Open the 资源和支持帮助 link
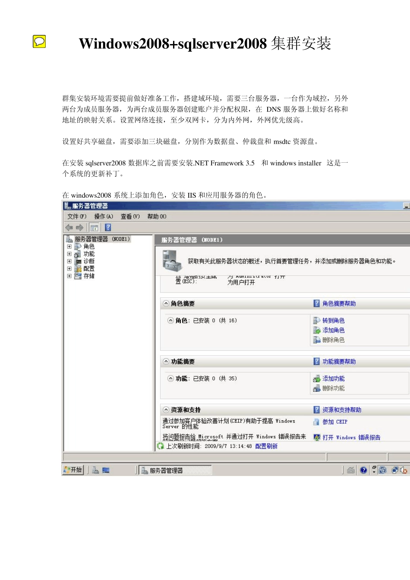 coord(342,410)
